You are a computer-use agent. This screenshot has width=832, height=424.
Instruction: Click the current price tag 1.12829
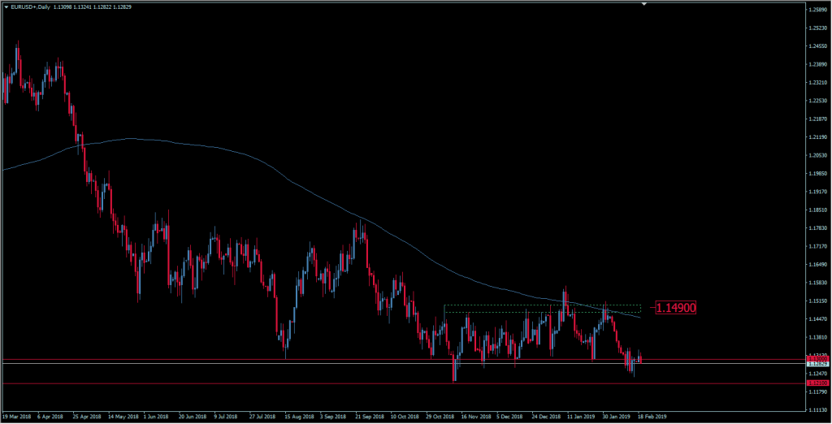817,364
